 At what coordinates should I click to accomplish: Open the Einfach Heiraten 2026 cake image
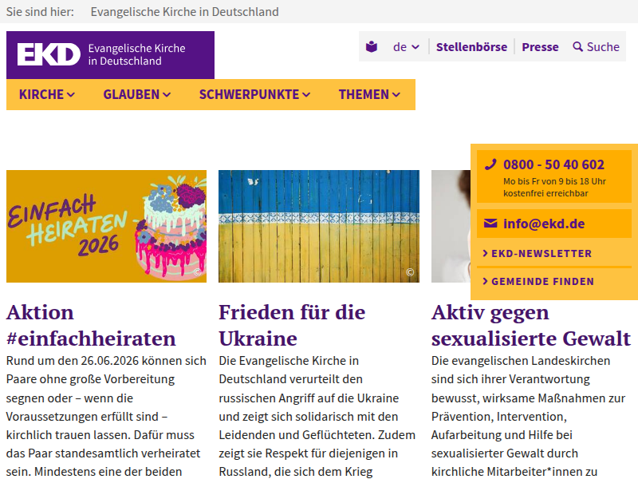pyautogui.click(x=106, y=226)
